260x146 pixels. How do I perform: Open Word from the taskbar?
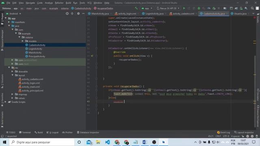145,142
